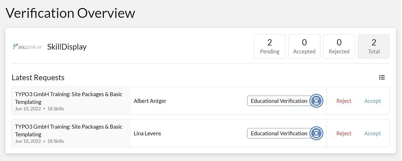Image resolution: width=402 pixels, height=161 pixels.
Task: Open Lina Levens' name in second request
Action: tap(147, 133)
